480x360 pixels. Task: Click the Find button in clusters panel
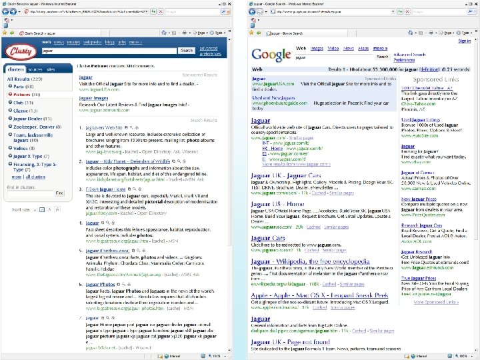[x=59, y=193]
